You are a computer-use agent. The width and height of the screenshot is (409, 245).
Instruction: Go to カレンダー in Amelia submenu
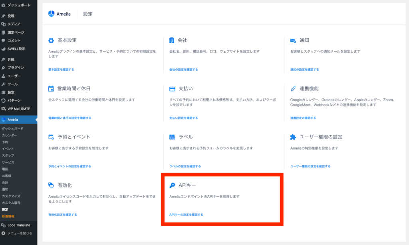coord(9,135)
